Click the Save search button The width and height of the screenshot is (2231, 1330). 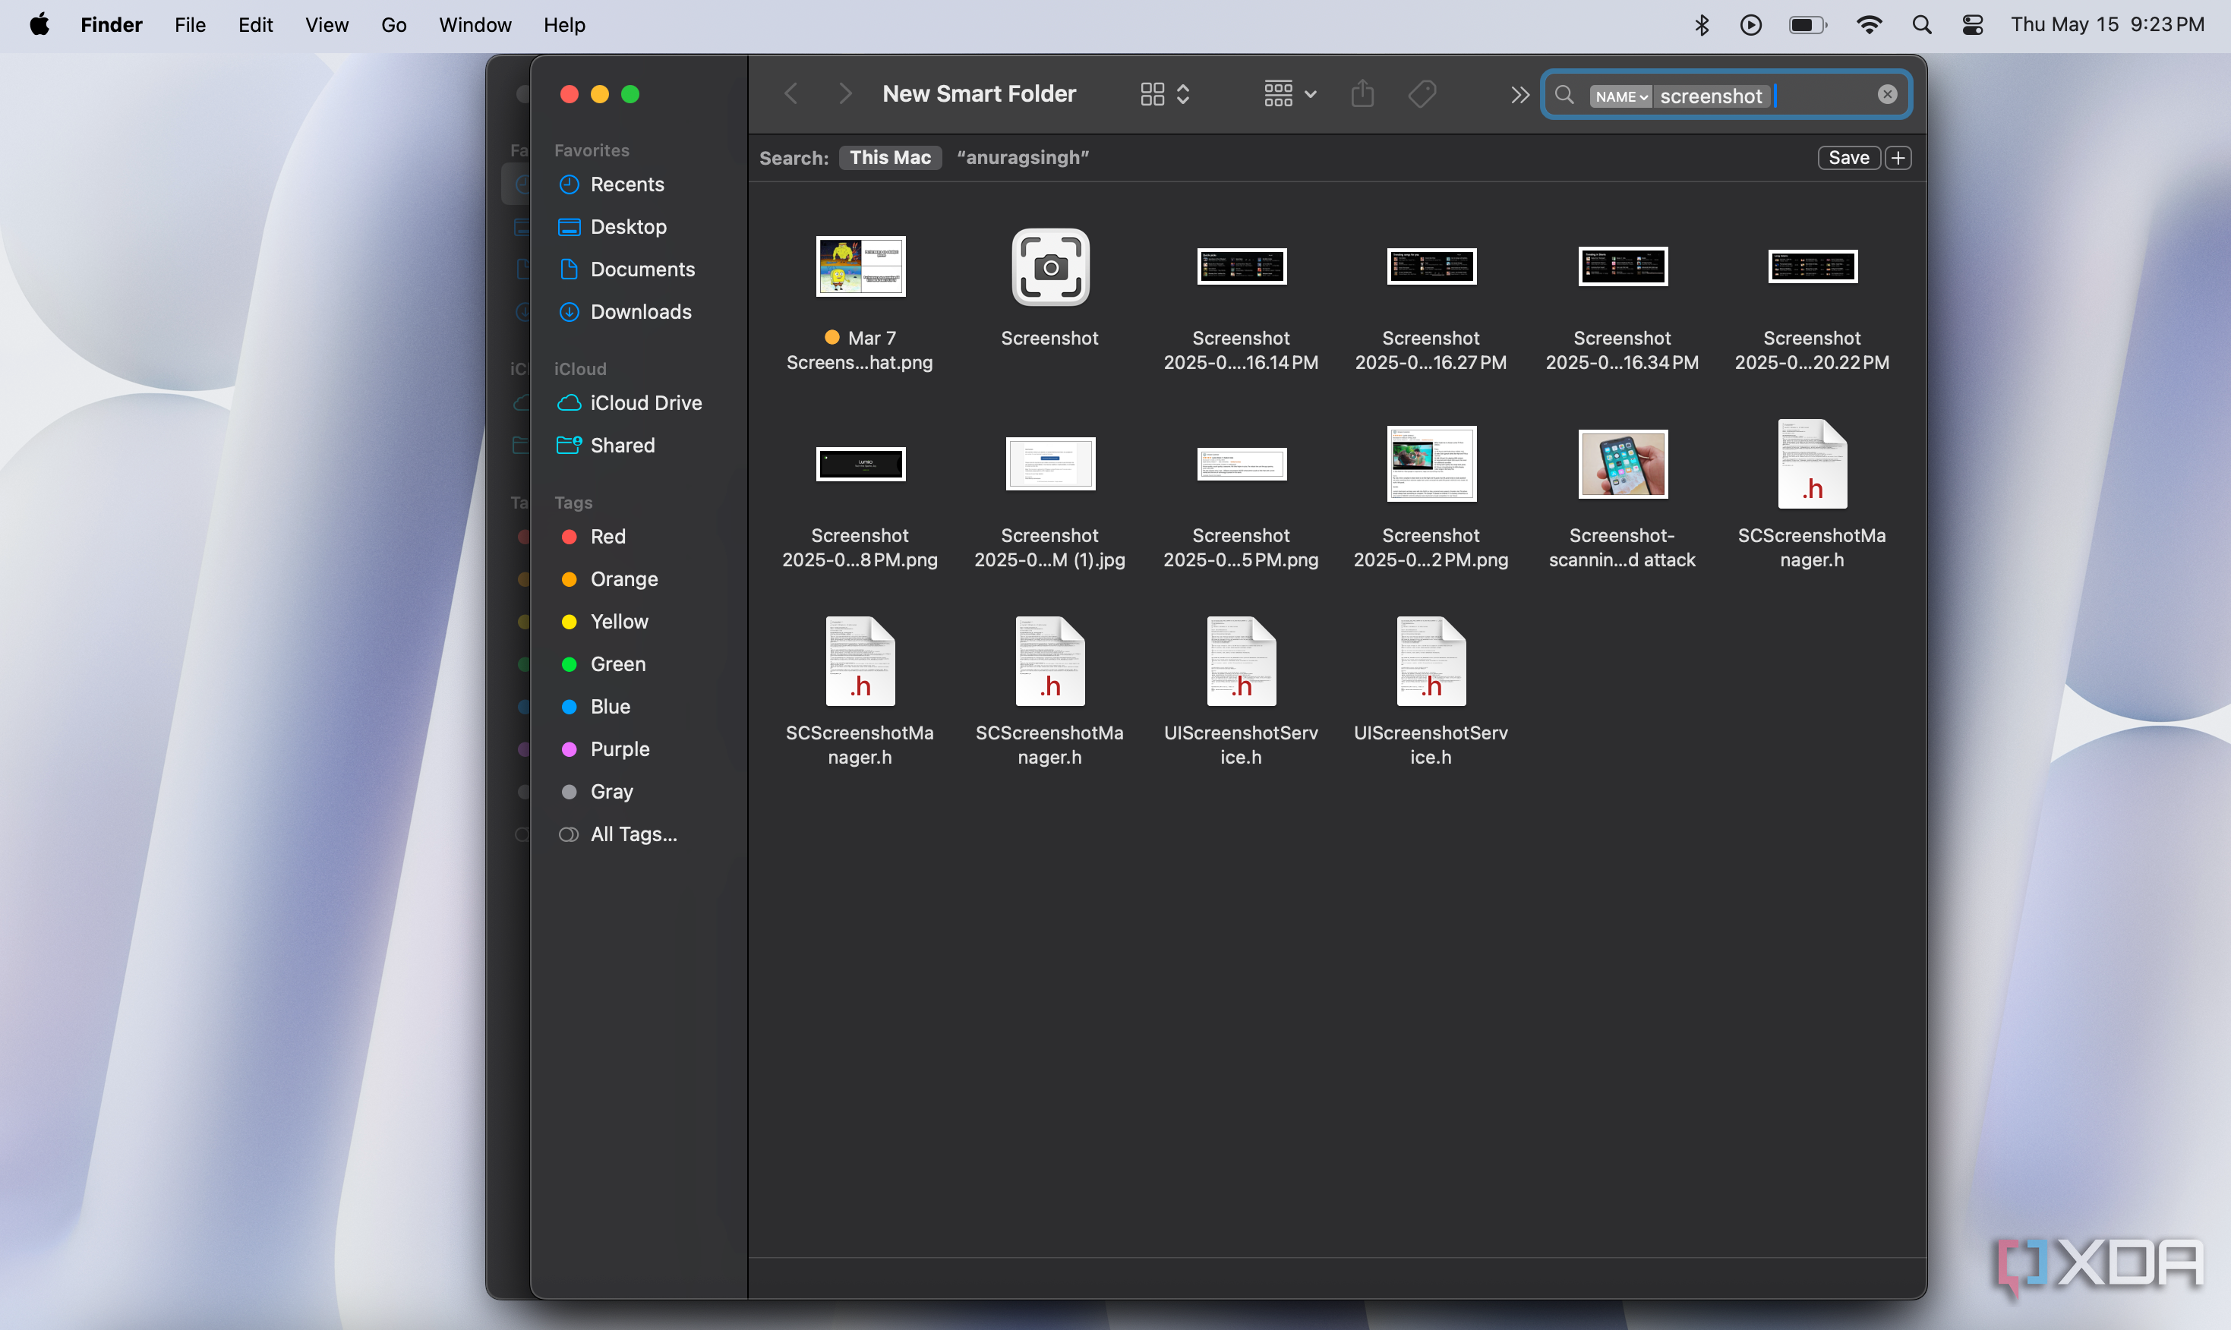click(1848, 158)
